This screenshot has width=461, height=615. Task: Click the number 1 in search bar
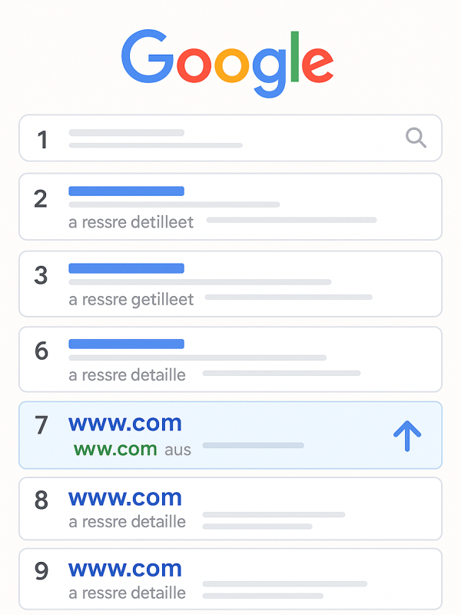(42, 140)
